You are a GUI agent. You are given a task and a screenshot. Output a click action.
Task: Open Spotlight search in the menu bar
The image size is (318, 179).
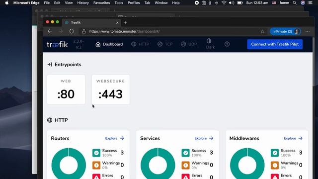coord(295,3)
